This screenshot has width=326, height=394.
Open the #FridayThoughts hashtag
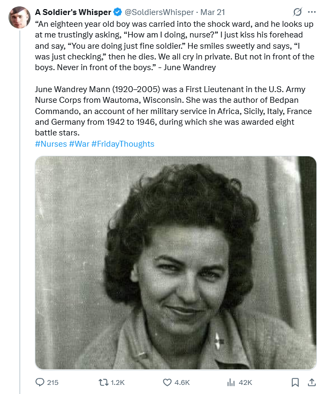click(x=123, y=143)
